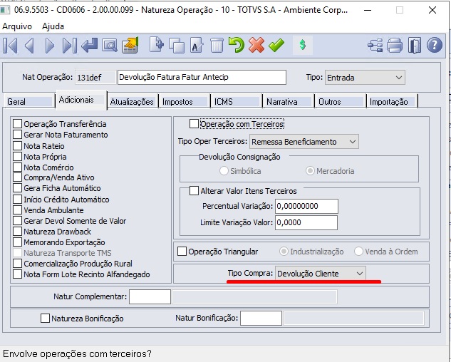Screen dimensions: 451x362
Task: Click the operation description text field
Action: click(x=202, y=78)
